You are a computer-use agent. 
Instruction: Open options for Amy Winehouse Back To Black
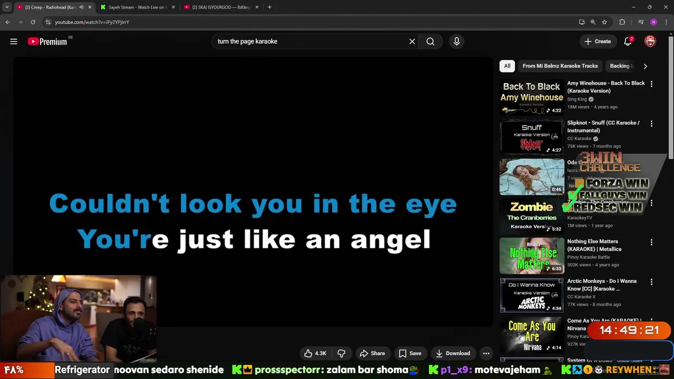[x=651, y=84]
